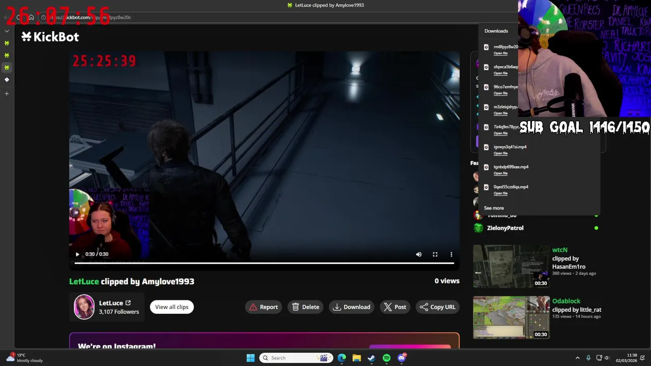Image resolution: width=651 pixels, height=366 pixels.
Task: Open the Windows Start menu
Action: tap(251, 358)
